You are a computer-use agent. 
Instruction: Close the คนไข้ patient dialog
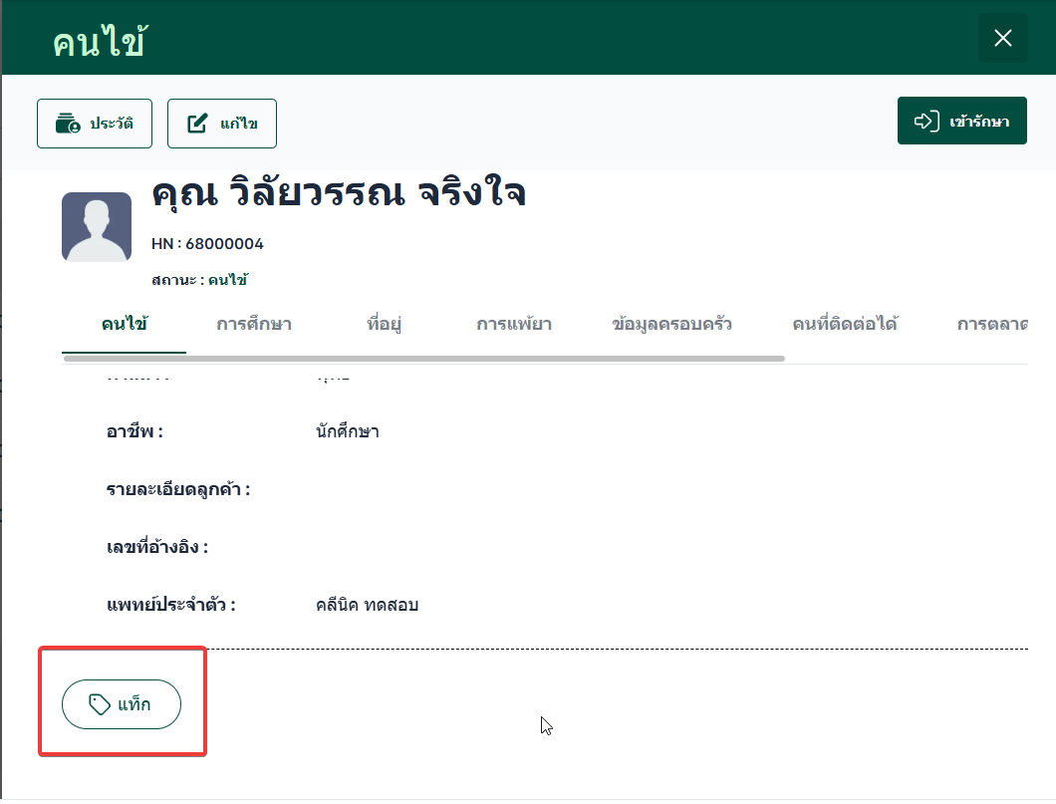click(1003, 38)
